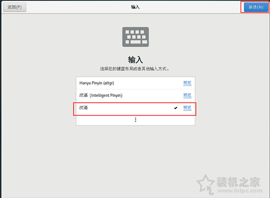Expand more input sources via three dots
The height and width of the screenshot is (198, 270).
point(135,120)
